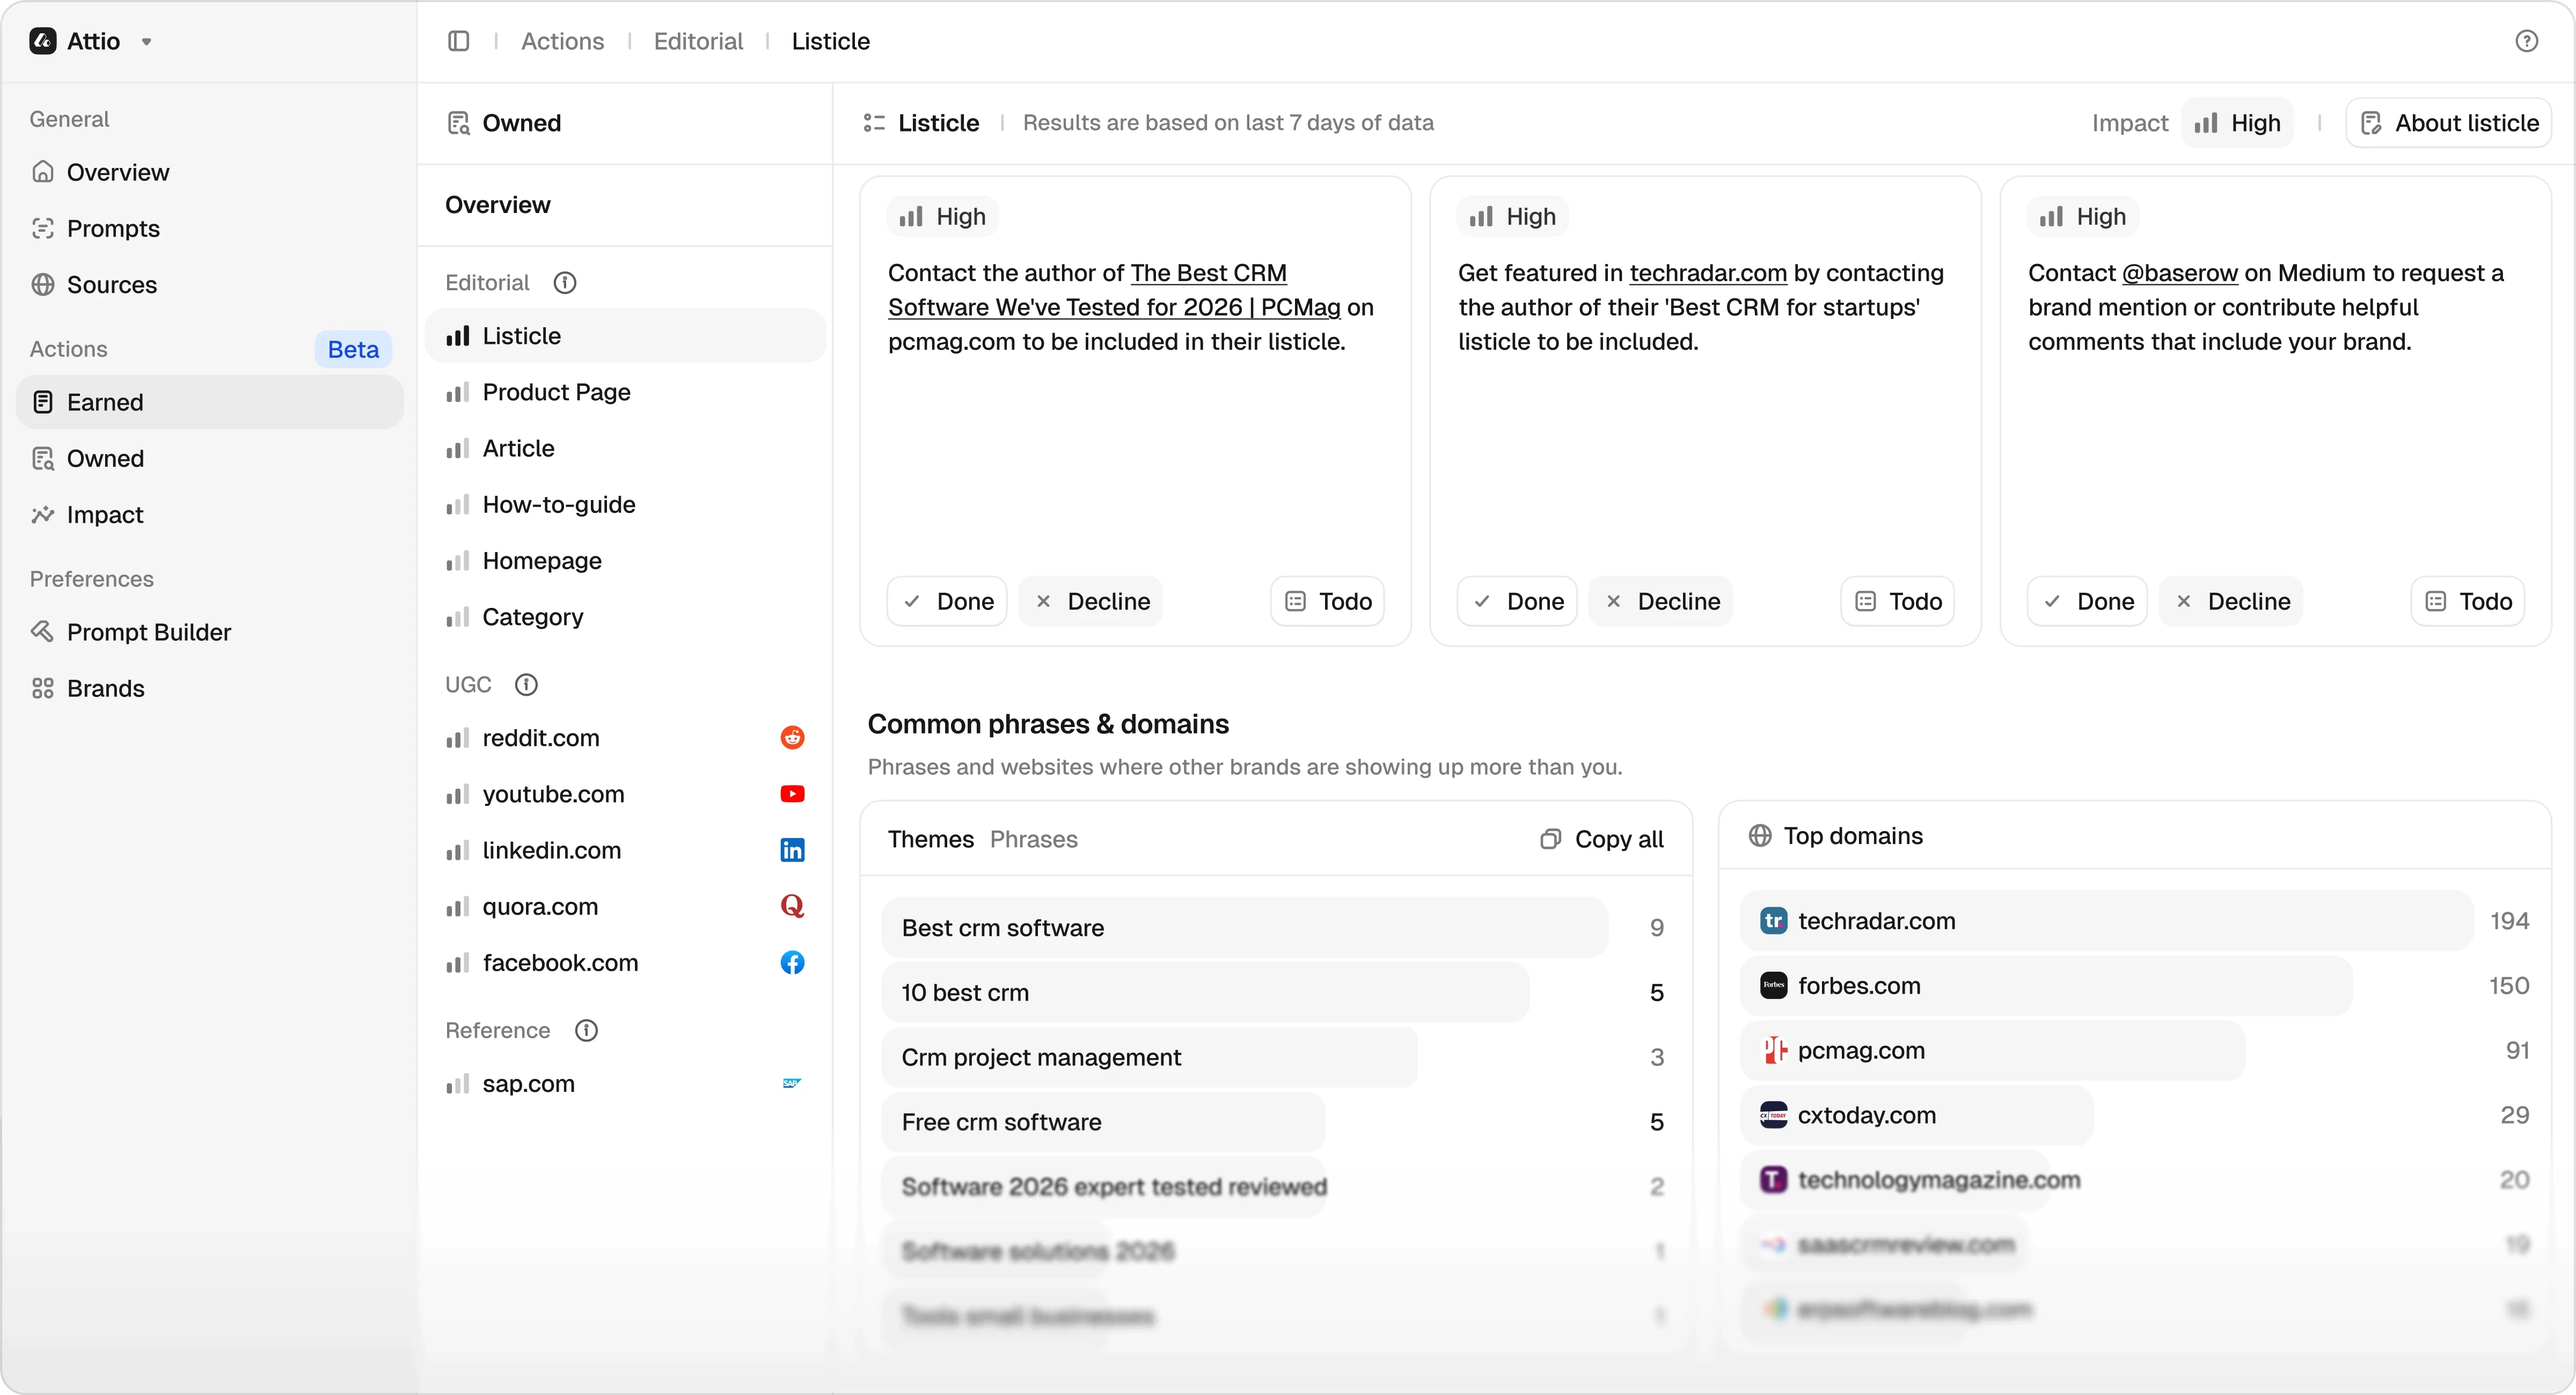Image resolution: width=2576 pixels, height=1395 pixels.
Task: Click the Copy all icon button
Action: (x=1602, y=839)
